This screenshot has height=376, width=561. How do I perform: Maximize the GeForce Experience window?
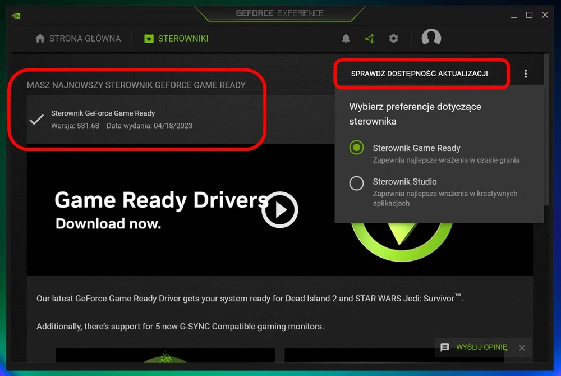pos(529,15)
